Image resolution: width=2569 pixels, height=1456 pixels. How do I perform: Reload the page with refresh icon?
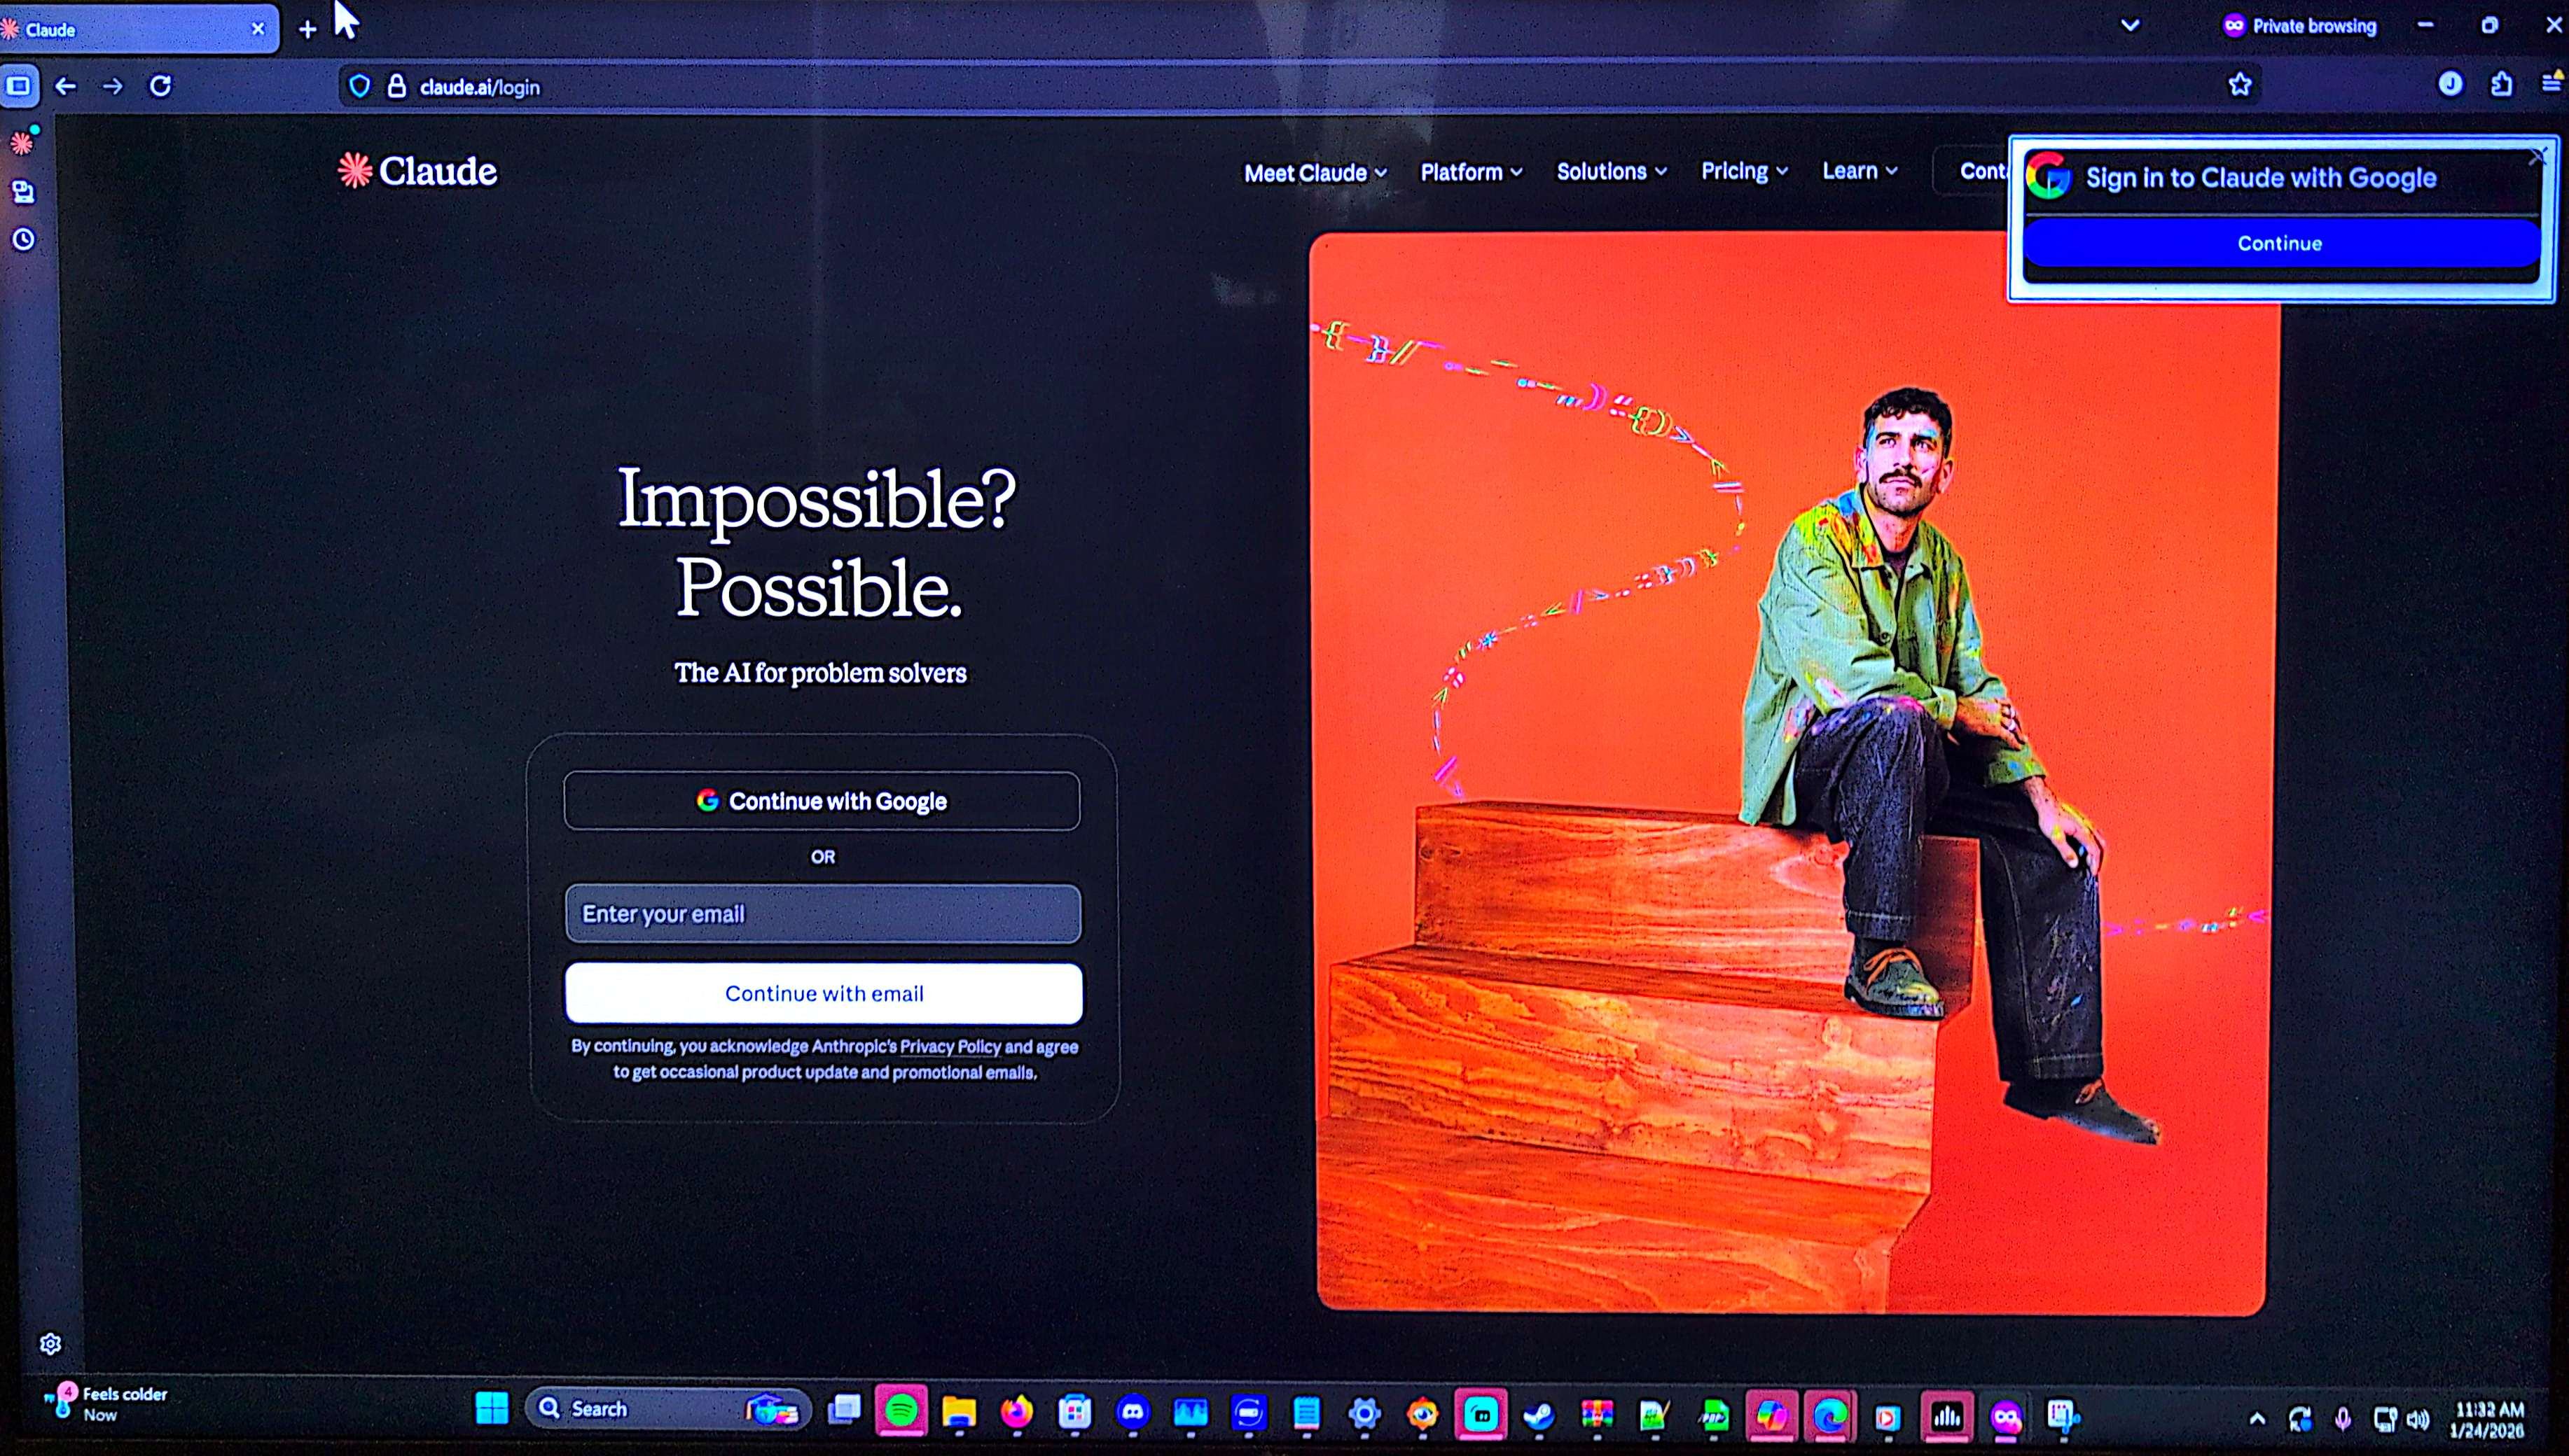point(160,86)
